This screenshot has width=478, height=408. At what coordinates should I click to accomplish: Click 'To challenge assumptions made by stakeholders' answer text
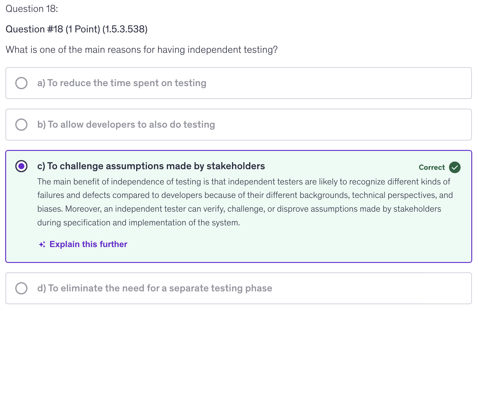156,166
